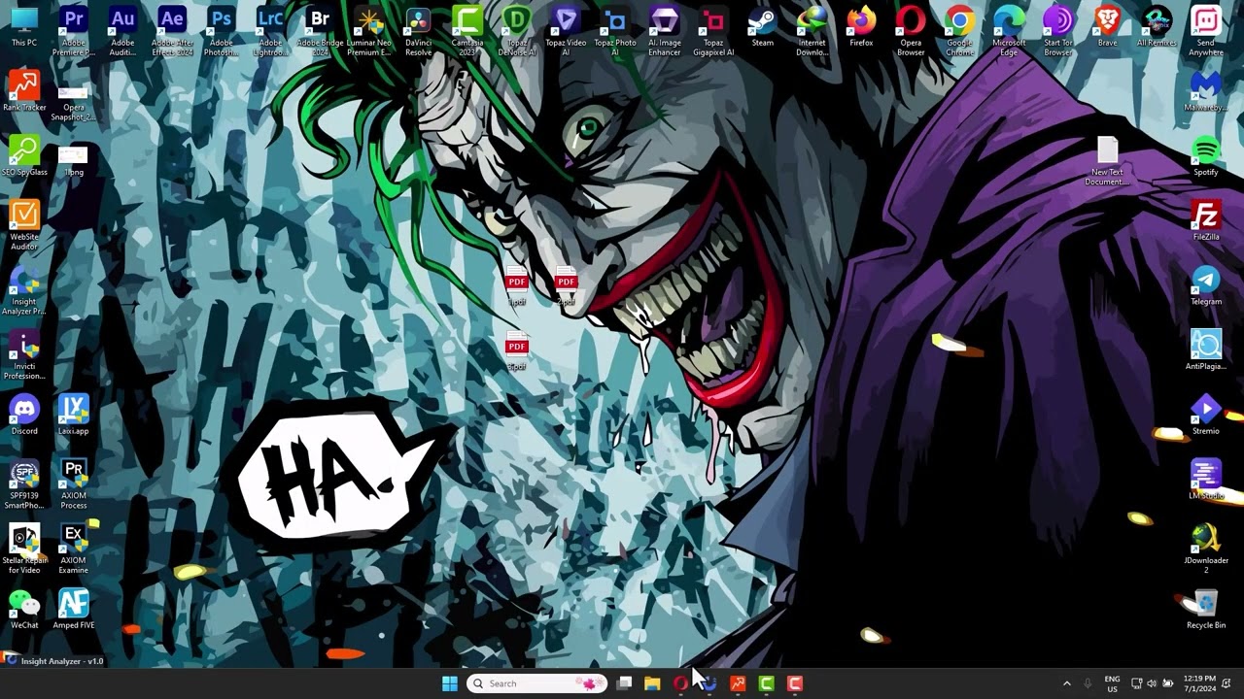Select SEO SpyGlass desktop shortcut
This screenshot has height=699, width=1244.
(24, 157)
